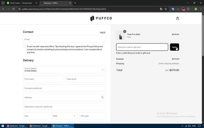Click the Peak Pro 3DXL product thumbnail
The image size is (204, 128).
coord(120,36)
